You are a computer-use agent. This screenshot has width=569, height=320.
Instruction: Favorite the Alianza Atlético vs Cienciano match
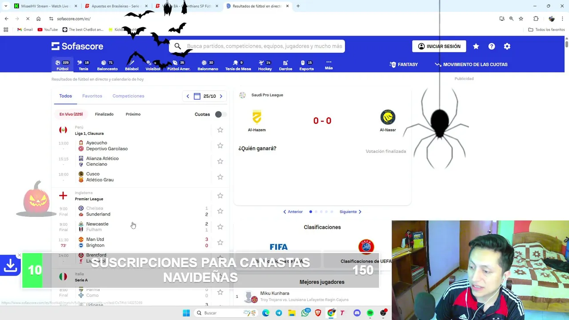pos(220,161)
